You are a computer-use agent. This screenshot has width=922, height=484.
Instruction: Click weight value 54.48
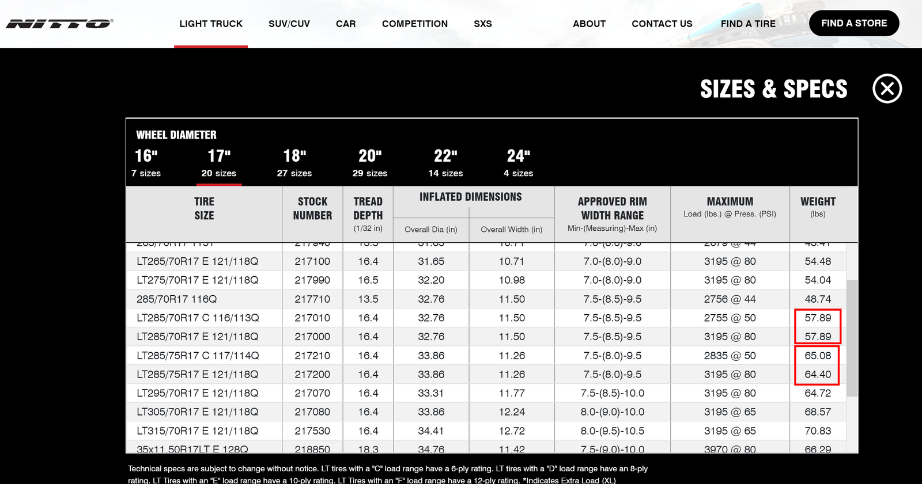818,261
